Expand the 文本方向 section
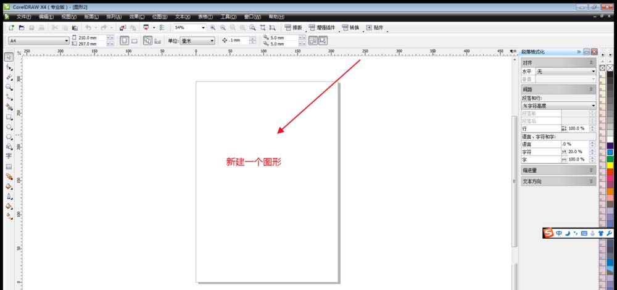 590,181
